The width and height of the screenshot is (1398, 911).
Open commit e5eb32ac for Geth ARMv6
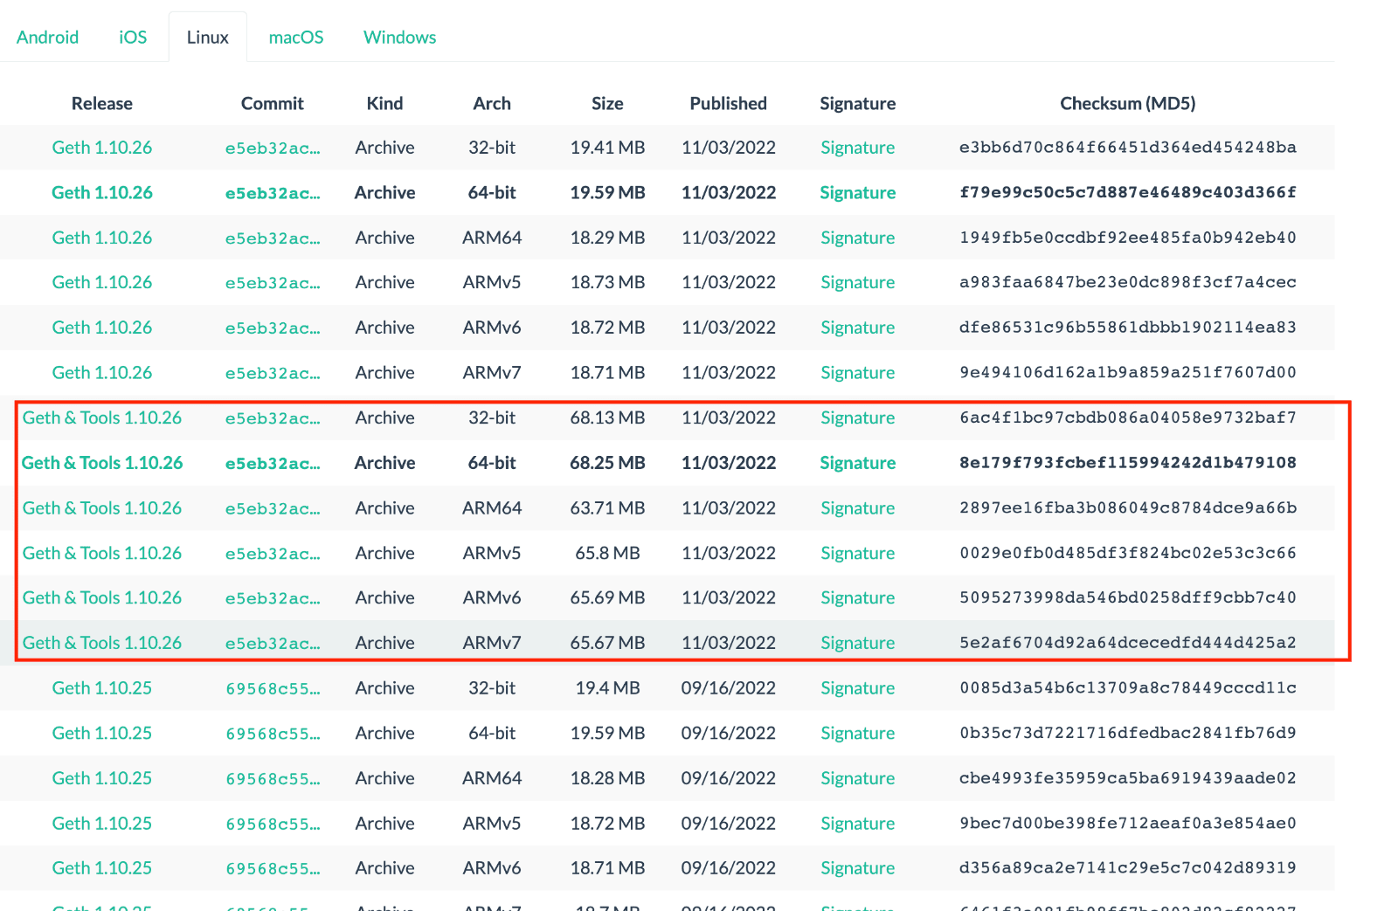tap(273, 328)
